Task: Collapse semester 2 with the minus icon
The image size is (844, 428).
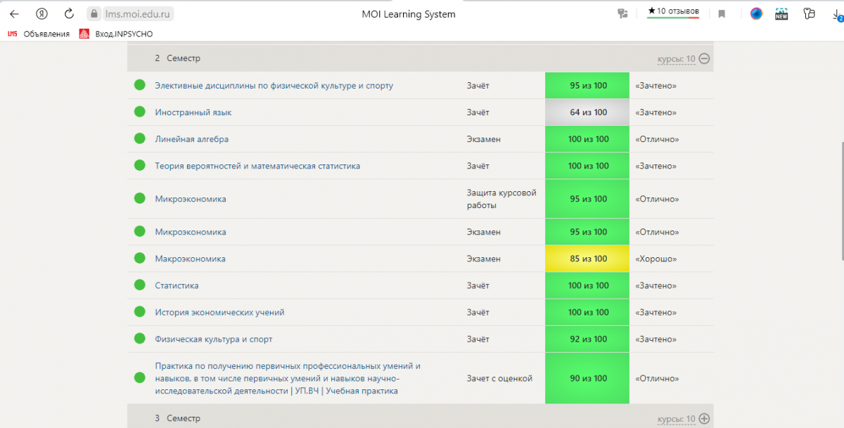Action: pyautogui.click(x=704, y=59)
